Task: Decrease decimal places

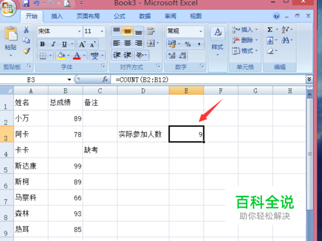Action: coord(183,55)
